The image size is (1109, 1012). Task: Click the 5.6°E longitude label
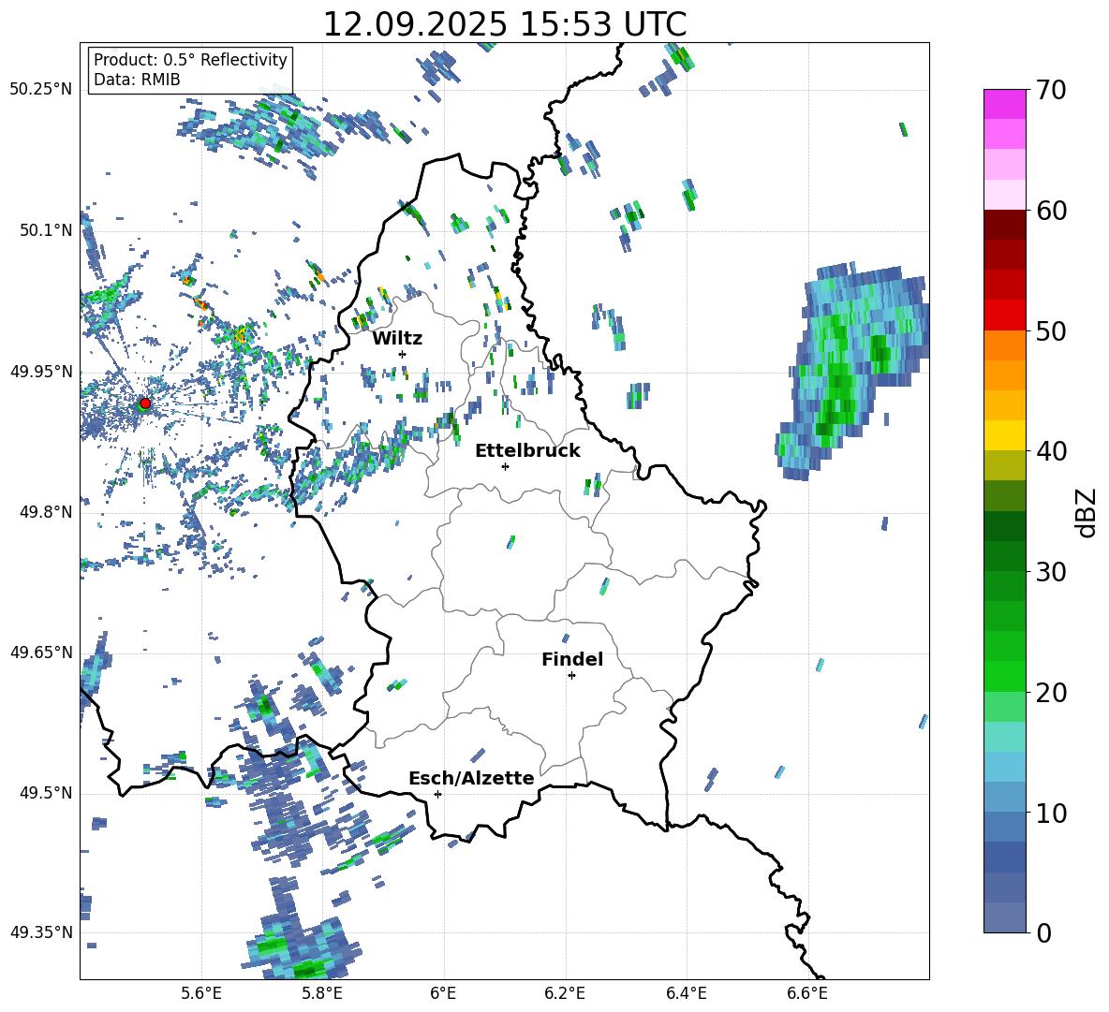click(201, 994)
